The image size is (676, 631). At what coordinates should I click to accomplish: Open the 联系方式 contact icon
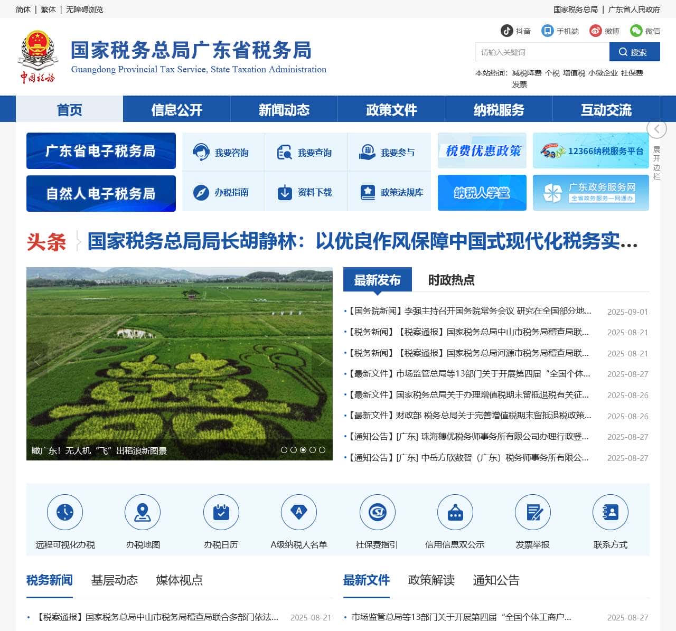(611, 512)
